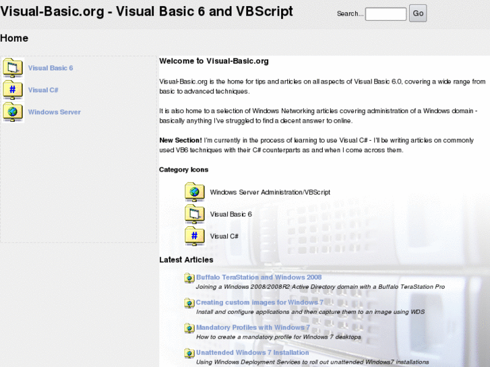490x367 pixels.
Task: Open the Visual C# sidebar folder icon
Action: pos(13,90)
